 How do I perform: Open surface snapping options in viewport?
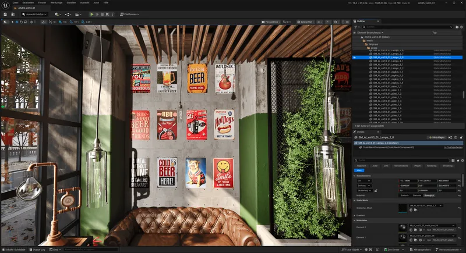tap(52, 22)
